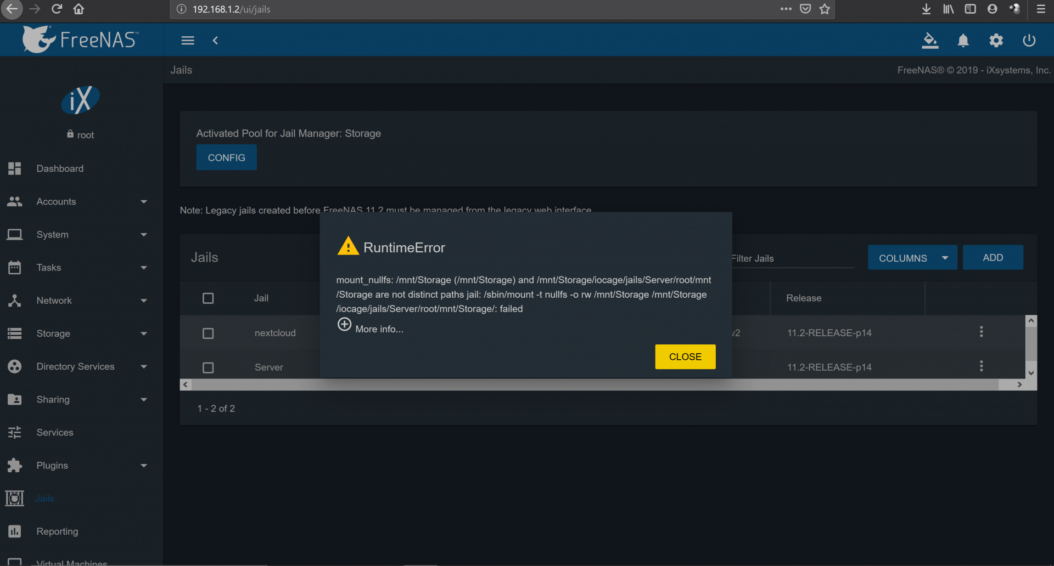
Task: Click the Storage stacked-bars icon
Action: coord(15,333)
